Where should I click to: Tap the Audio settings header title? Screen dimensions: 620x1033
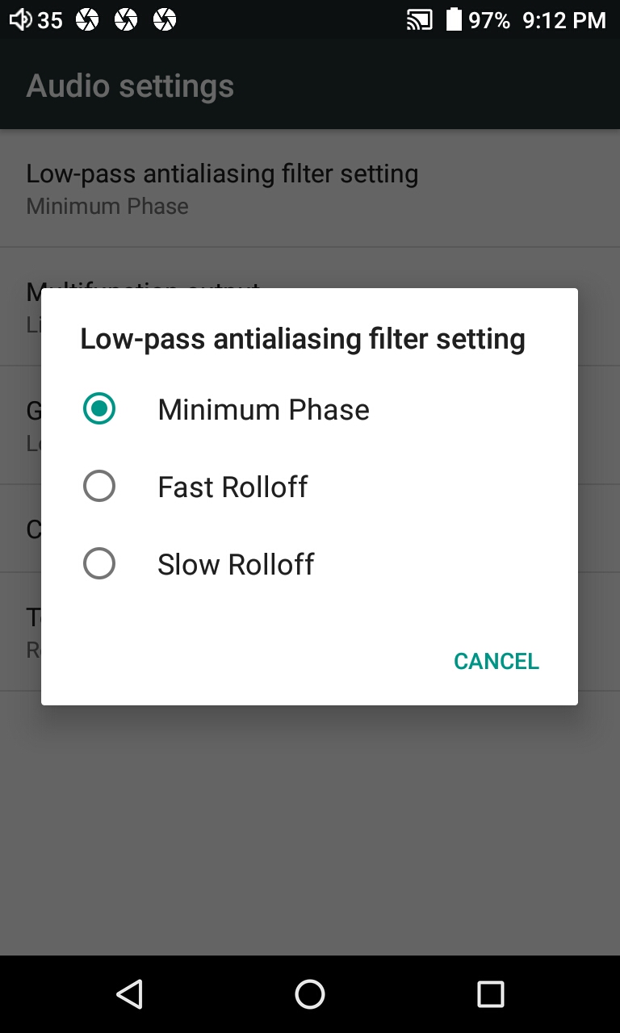pos(130,86)
